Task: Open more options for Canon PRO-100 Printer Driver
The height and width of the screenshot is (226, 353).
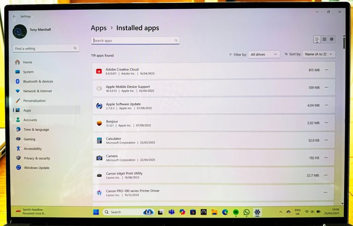Action: pos(325,193)
